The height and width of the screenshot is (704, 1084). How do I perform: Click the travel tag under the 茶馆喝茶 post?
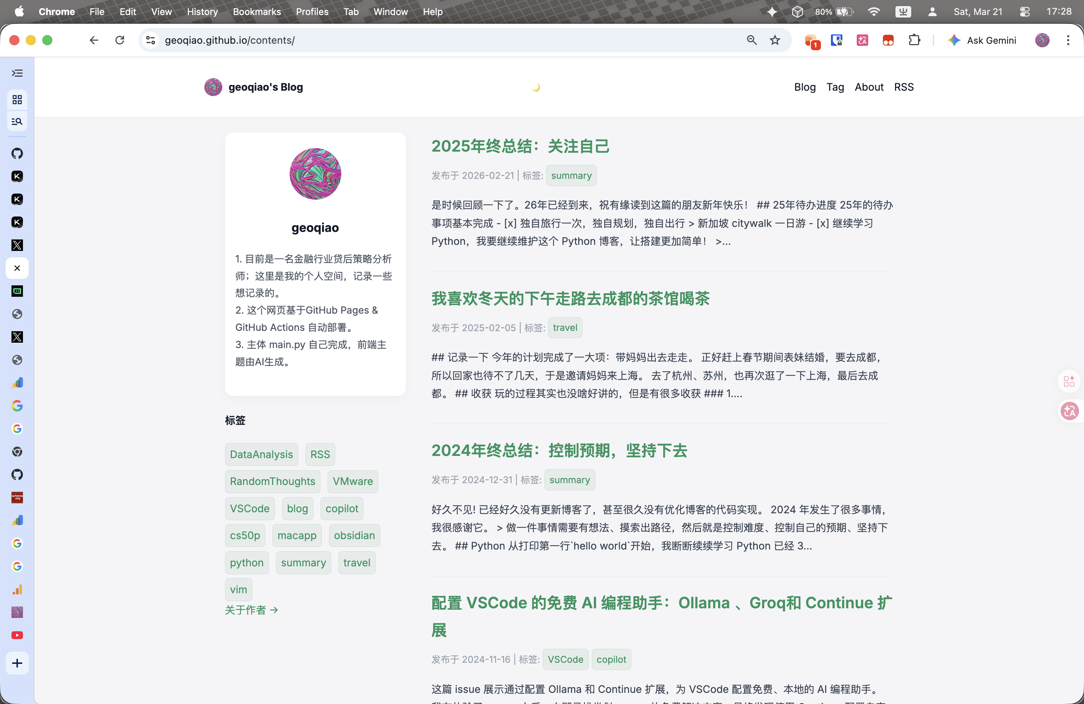coord(565,327)
